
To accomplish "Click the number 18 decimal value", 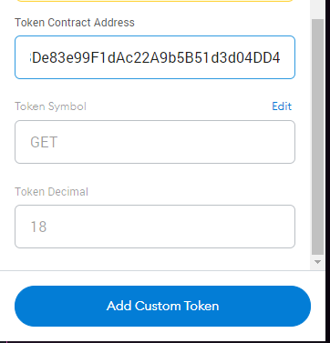I will tap(38, 227).
